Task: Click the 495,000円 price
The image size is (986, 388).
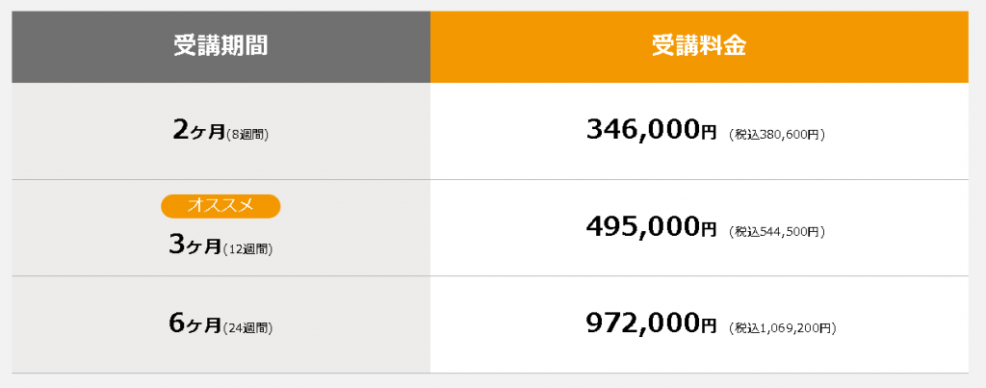Action: [x=651, y=227]
